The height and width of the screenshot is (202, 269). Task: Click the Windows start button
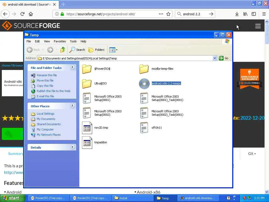point(12,198)
